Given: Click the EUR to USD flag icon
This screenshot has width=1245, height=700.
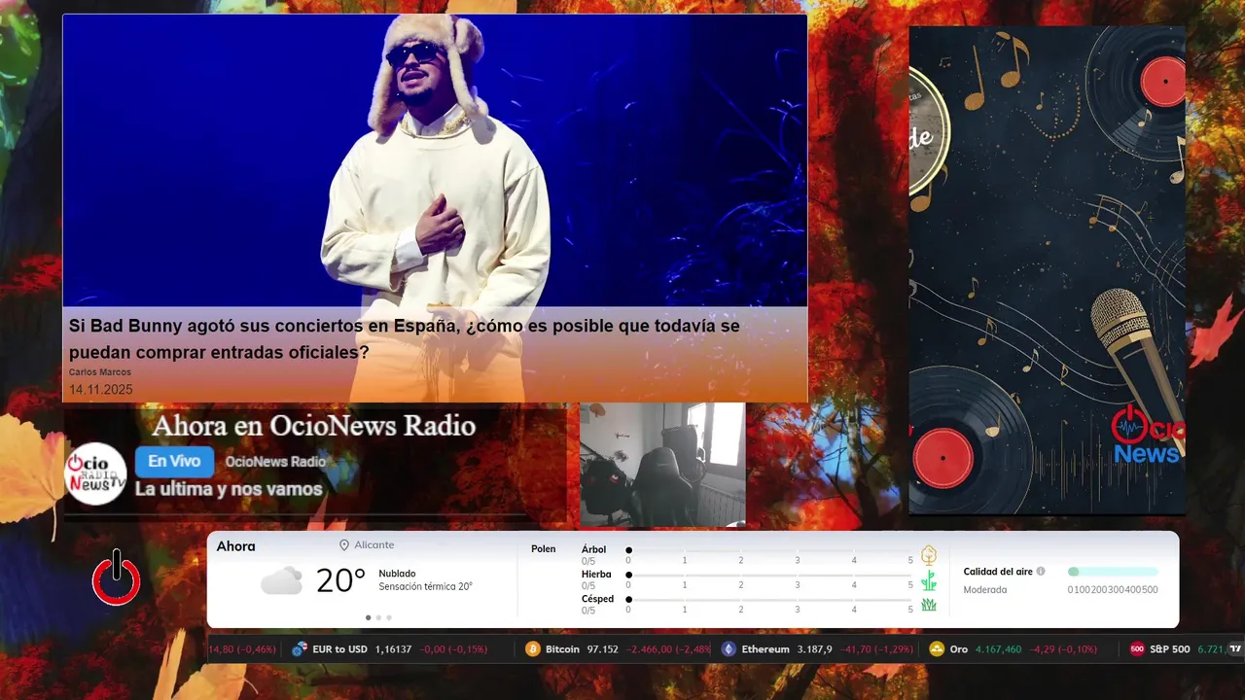Looking at the screenshot, I should (300, 649).
